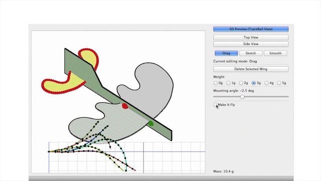This screenshot has height=181, width=321.
Task: Click the Mass: 10.4 g readout
Action: (223, 171)
